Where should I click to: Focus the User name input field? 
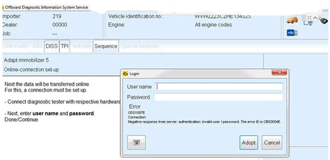(x=219, y=87)
